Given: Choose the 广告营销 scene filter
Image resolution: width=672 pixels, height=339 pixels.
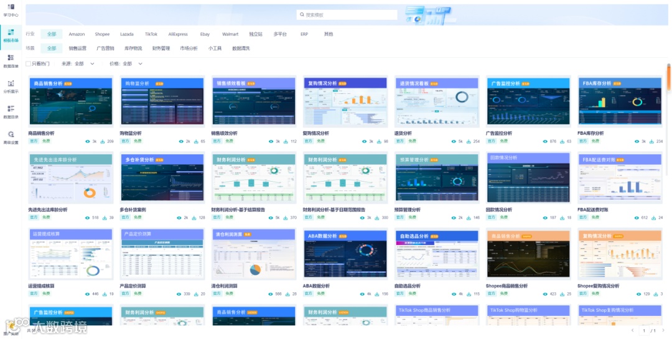Looking at the screenshot, I should [x=105, y=49].
